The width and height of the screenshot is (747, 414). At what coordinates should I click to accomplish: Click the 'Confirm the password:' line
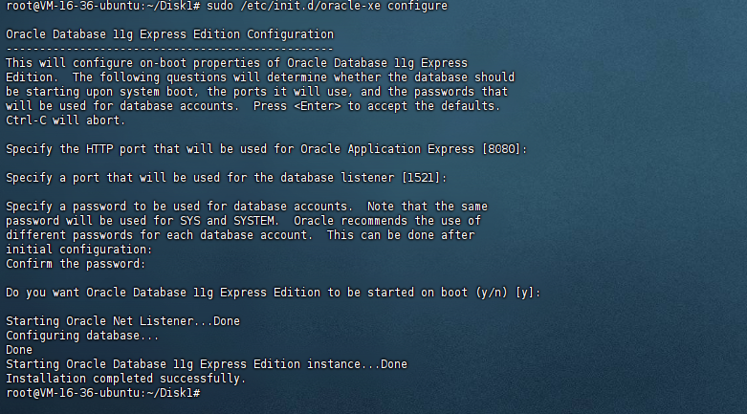click(x=76, y=264)
